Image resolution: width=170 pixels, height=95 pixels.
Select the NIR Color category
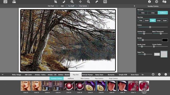28,75
